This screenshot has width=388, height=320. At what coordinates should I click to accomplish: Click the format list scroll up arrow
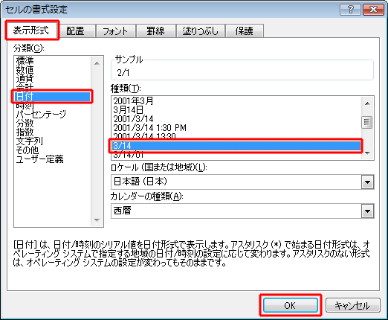[x=367, y=103]
